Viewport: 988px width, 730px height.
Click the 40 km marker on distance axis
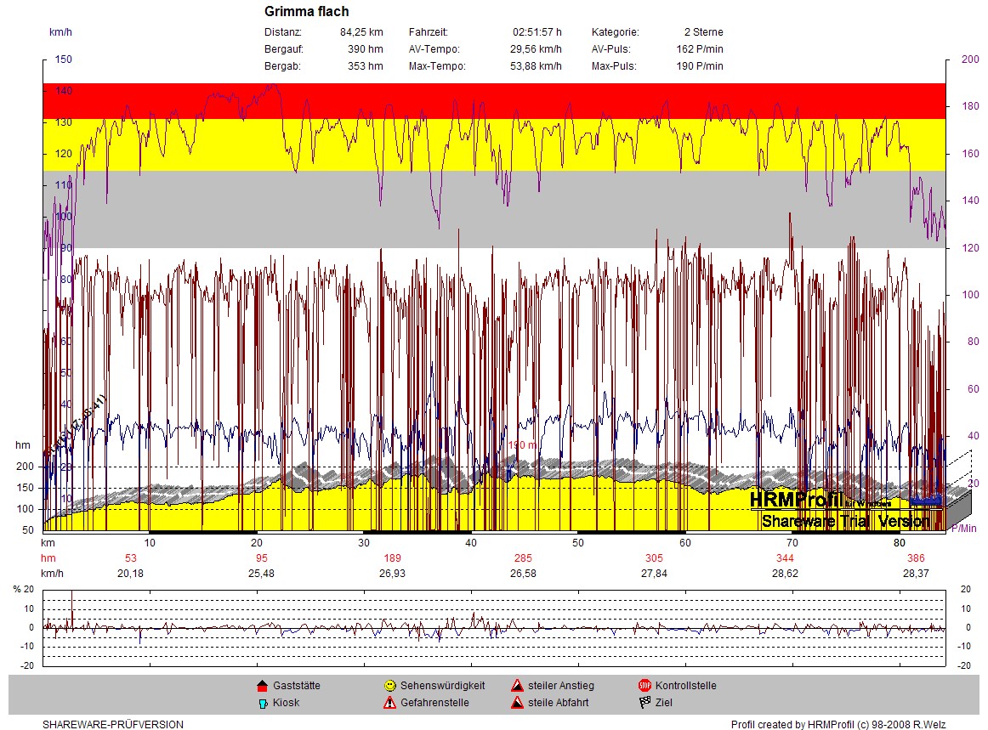click(470, 542)
